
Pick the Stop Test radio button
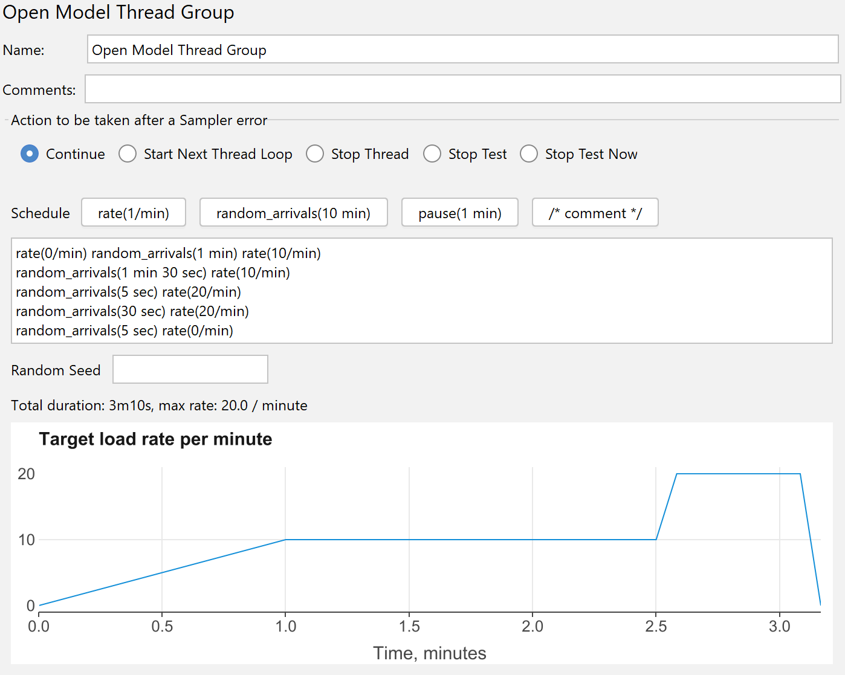(x=432, y=154)
